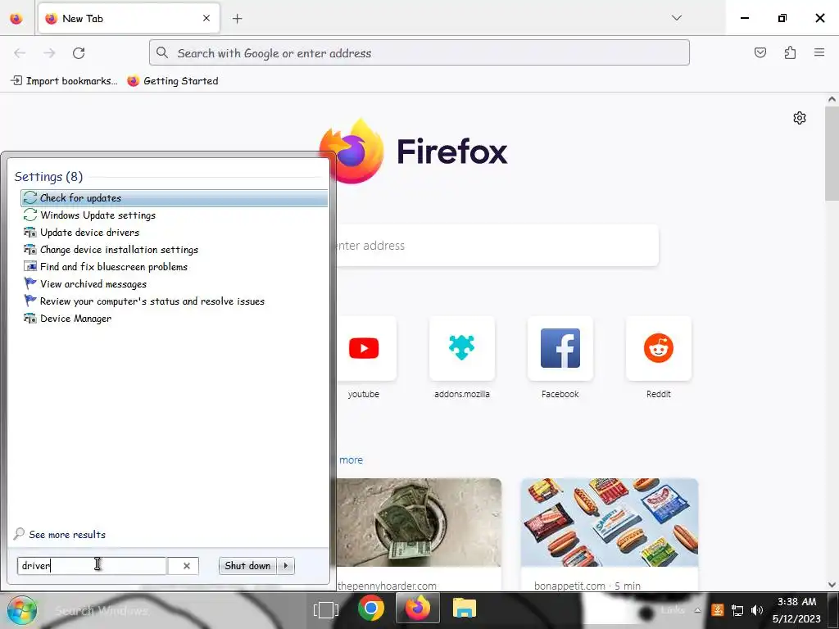Launch Chrome from the taskbar
The width and height of the screenshot is (839, 629).
(x=371, y=609)
